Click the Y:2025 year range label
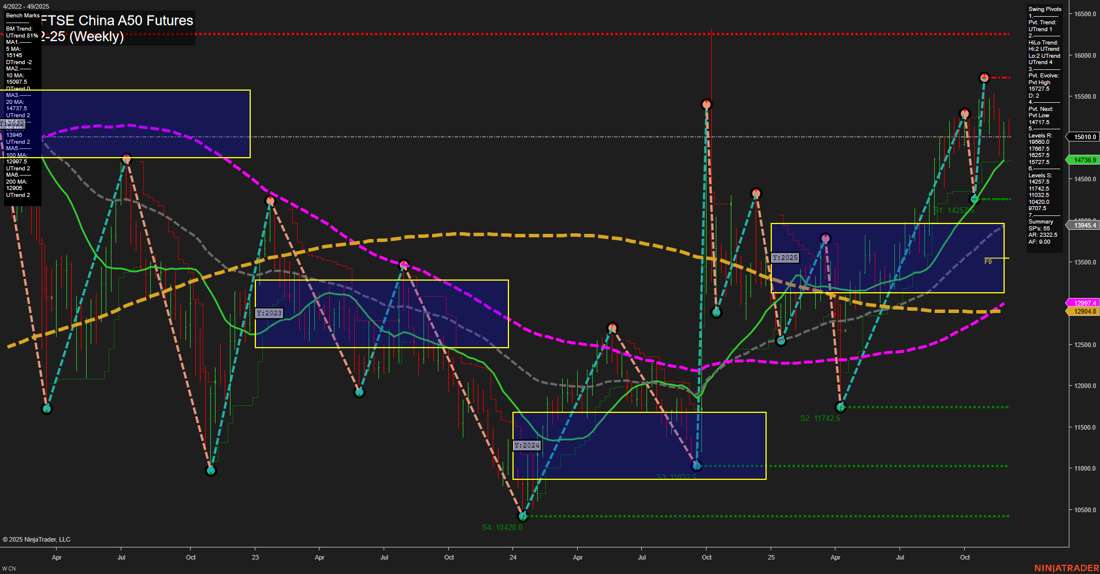 [x=786, y=258]
